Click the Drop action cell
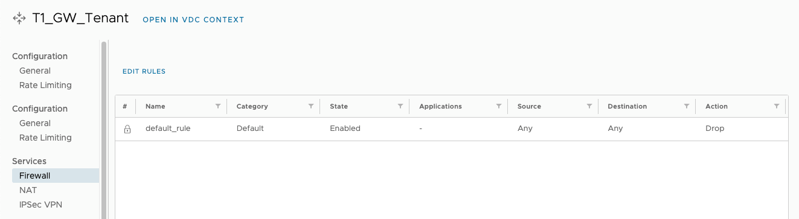 pyautogui.click(x=715, y=129)
